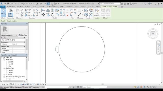The width and height of the screenshot is (163, 91).
Task: Click the Communication Center binoculars icon
Action: point(122,4)
